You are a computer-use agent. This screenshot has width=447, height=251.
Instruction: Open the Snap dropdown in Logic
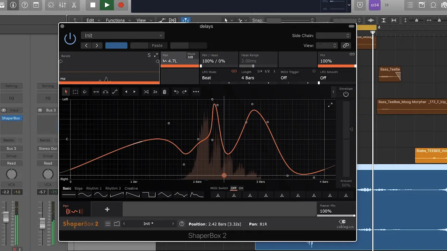[291, 20]
